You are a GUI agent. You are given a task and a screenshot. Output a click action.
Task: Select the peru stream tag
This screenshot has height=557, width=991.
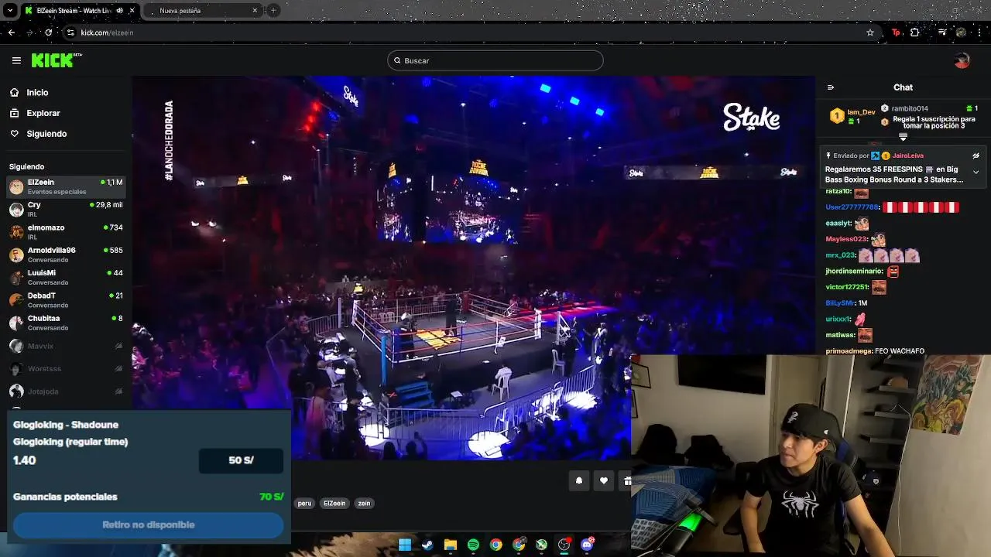click(304, 503)
